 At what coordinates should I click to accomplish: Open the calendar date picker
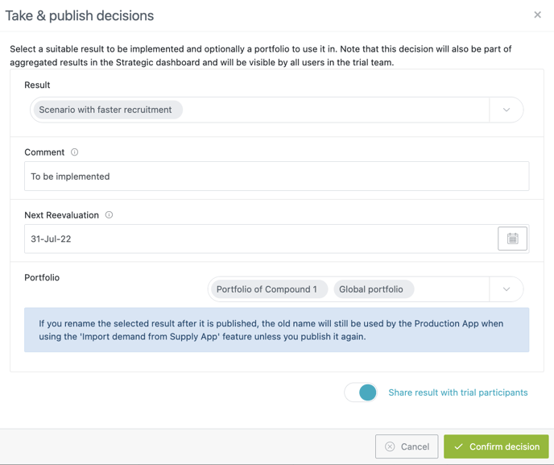tap(512, 239)
